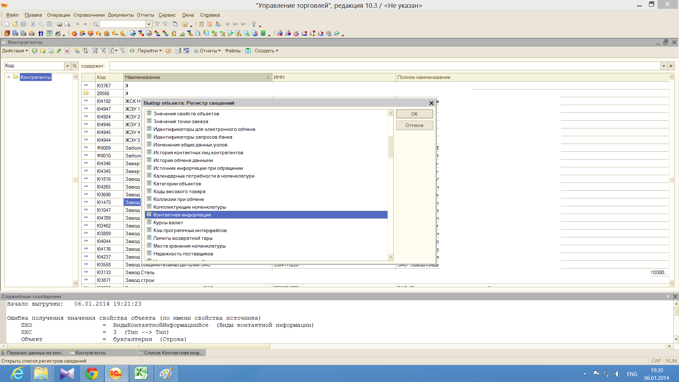679x382 pixels.
Task: Open the Перейти dropdown
Action: (x=149, y=51)
